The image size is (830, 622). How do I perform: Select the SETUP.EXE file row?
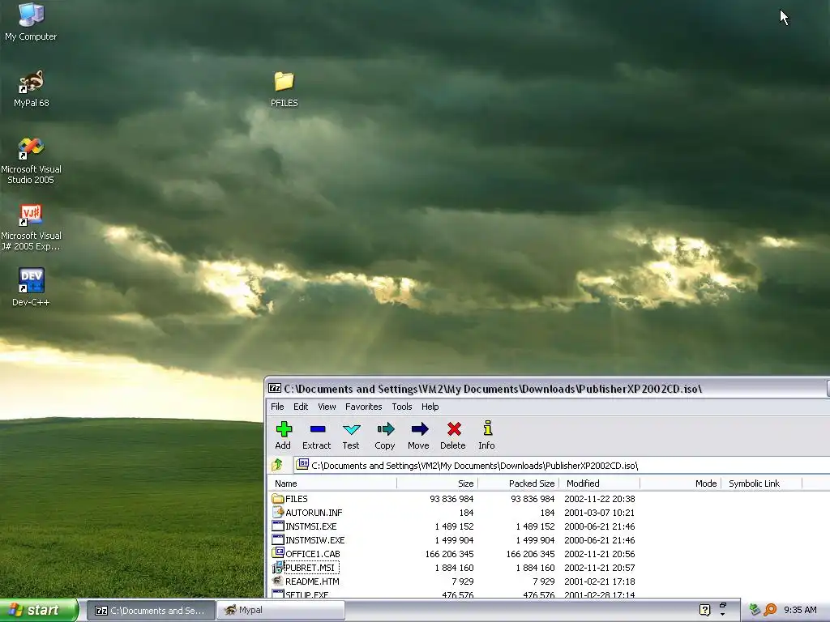tap(456, 594)
